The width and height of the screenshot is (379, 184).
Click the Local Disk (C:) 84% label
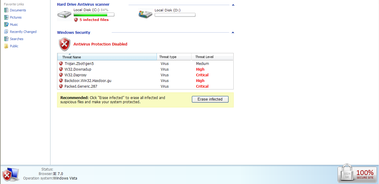pyautogui.click(x=91, y=10)
